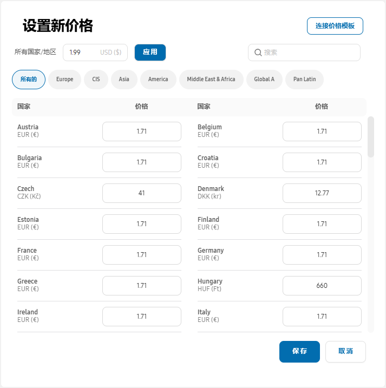Focus the 搜索 search field

309,52
